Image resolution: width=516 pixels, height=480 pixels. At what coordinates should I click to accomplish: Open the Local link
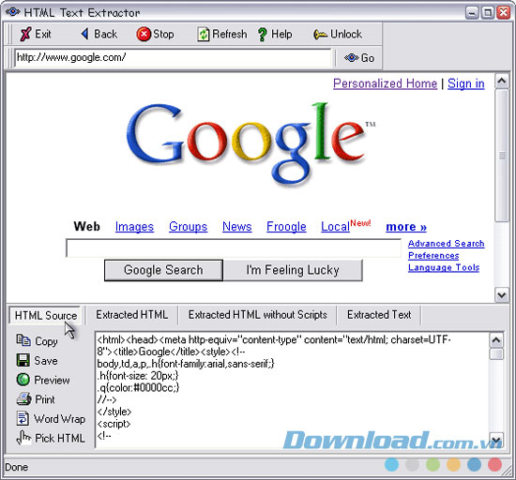[335, 227]
